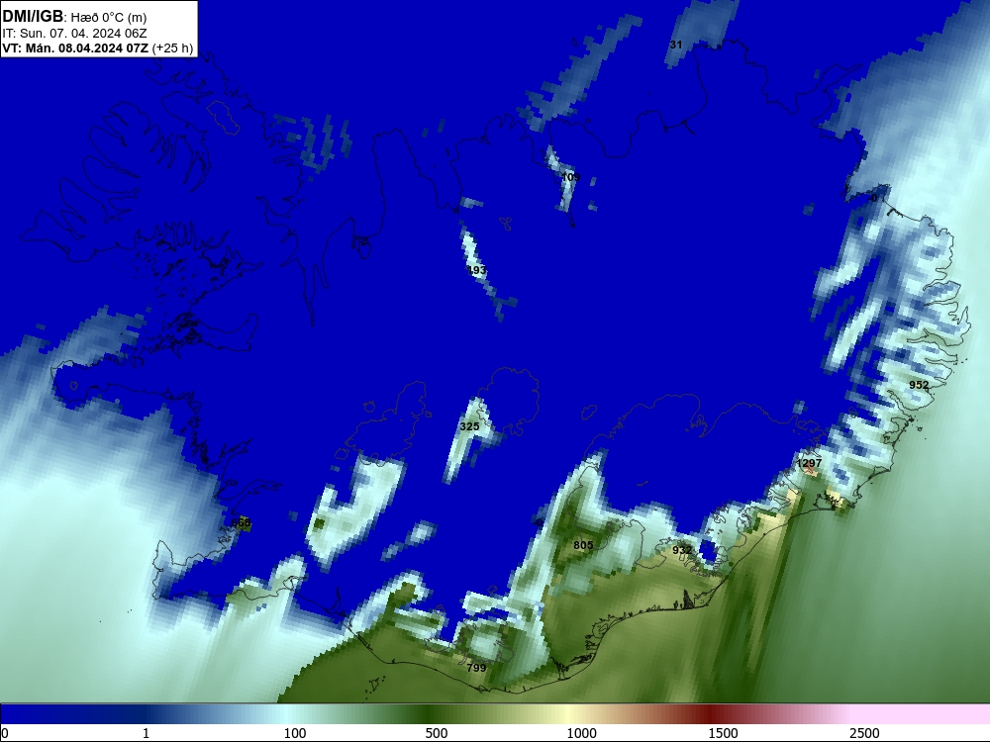The image size is (990, 742).
Task: Click the map value label '1297'
Action: 809,463
